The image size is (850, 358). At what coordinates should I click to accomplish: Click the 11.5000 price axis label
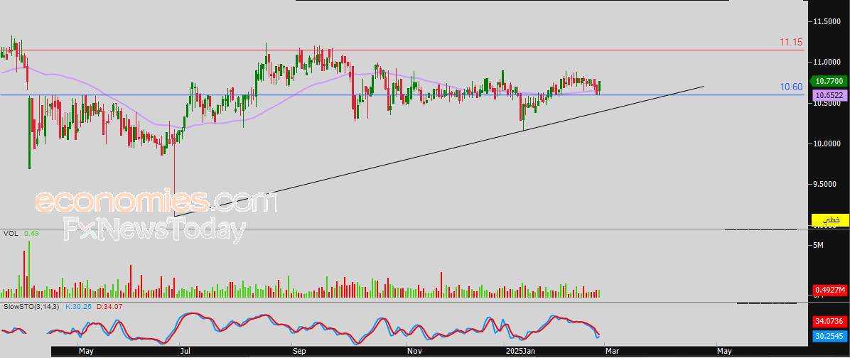[827, 21]
